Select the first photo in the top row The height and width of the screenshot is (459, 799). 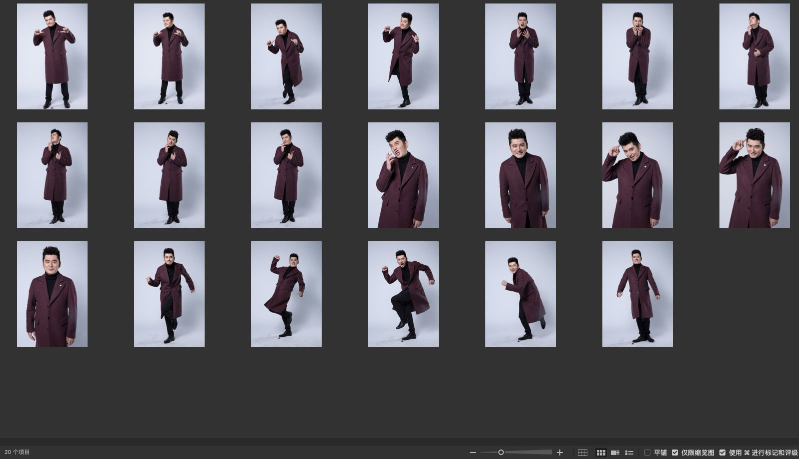coord(52,56)
